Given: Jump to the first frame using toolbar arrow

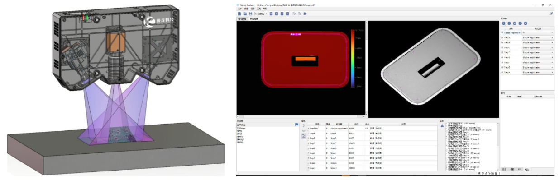Looking at the screenshot, I should click(271, 14).
